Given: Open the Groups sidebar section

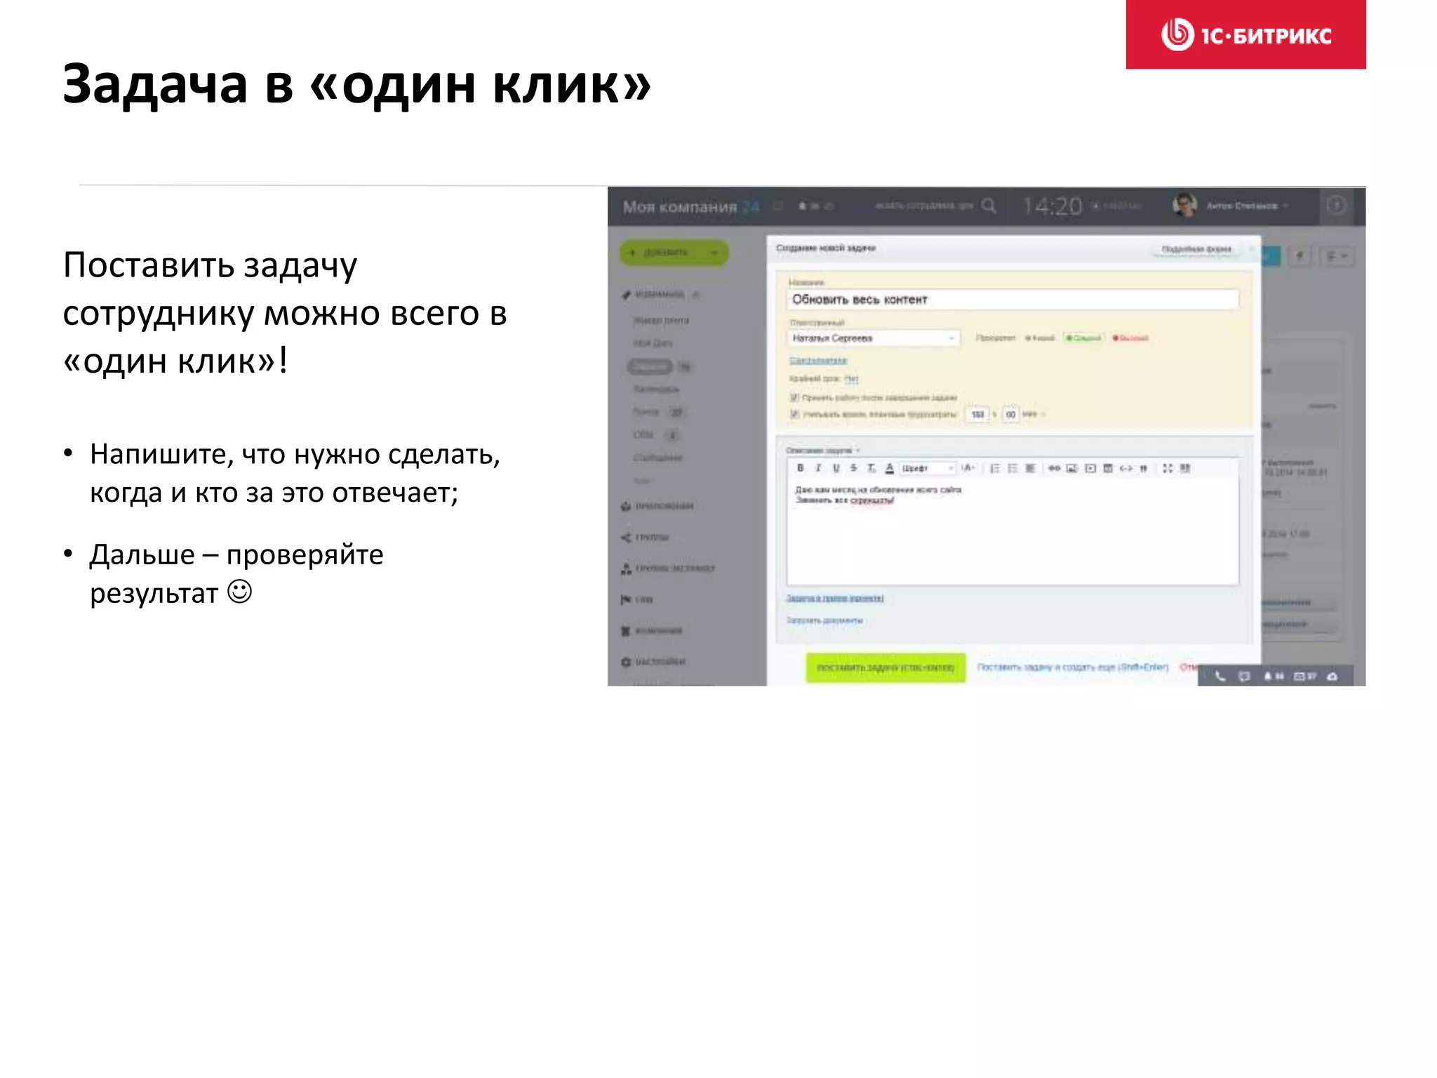Looking at the screenshot, I should point(646,538).
